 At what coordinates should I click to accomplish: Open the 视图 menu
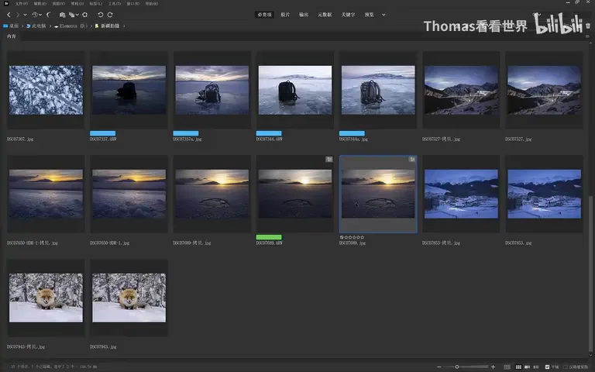(x=58, y=3)
